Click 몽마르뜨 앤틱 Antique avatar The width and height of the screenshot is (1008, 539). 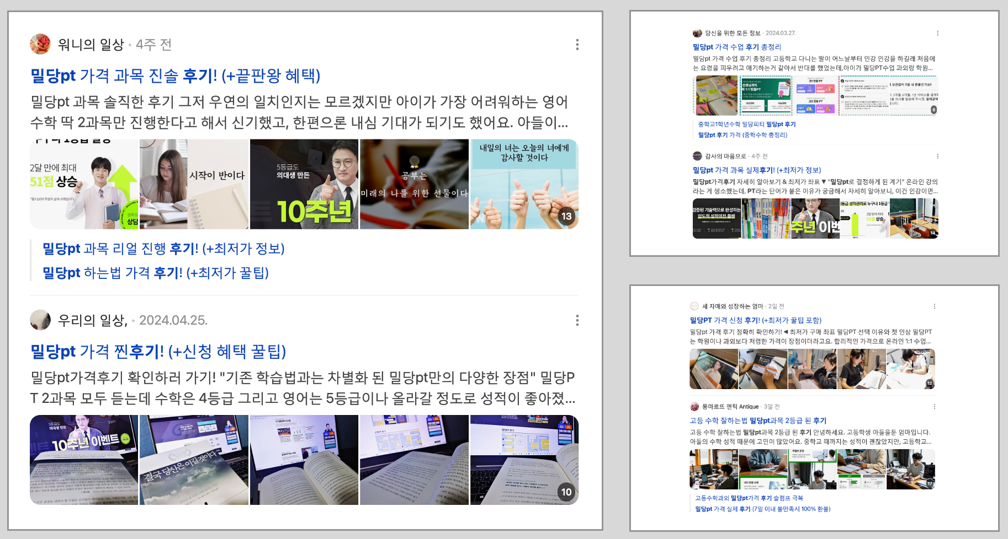[694, 406]
